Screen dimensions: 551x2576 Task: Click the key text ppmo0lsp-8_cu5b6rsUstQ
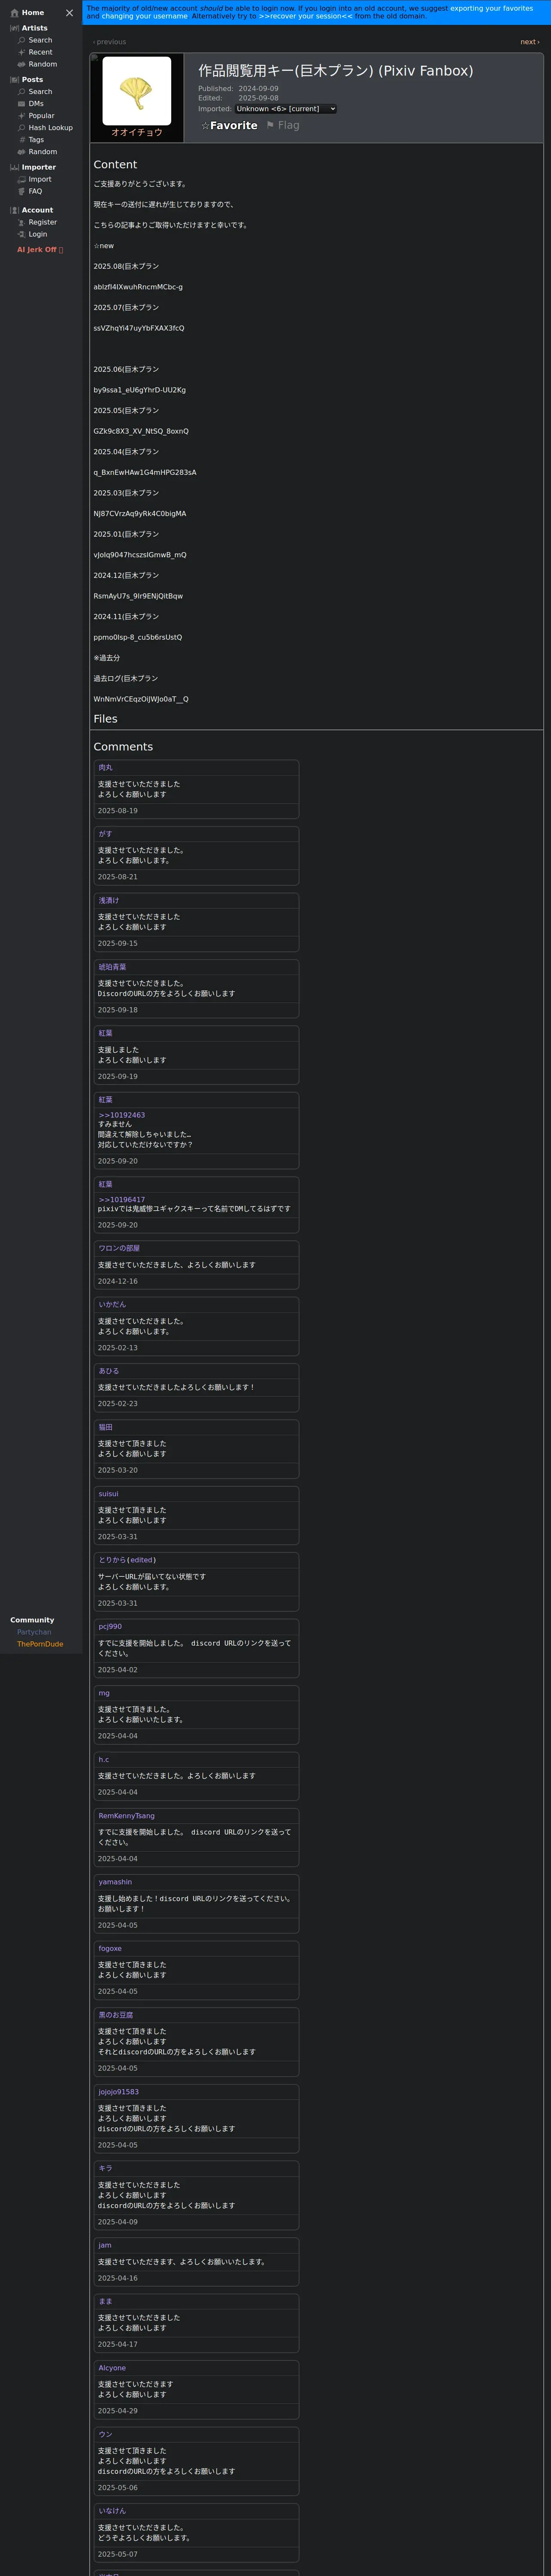point(138,637)
